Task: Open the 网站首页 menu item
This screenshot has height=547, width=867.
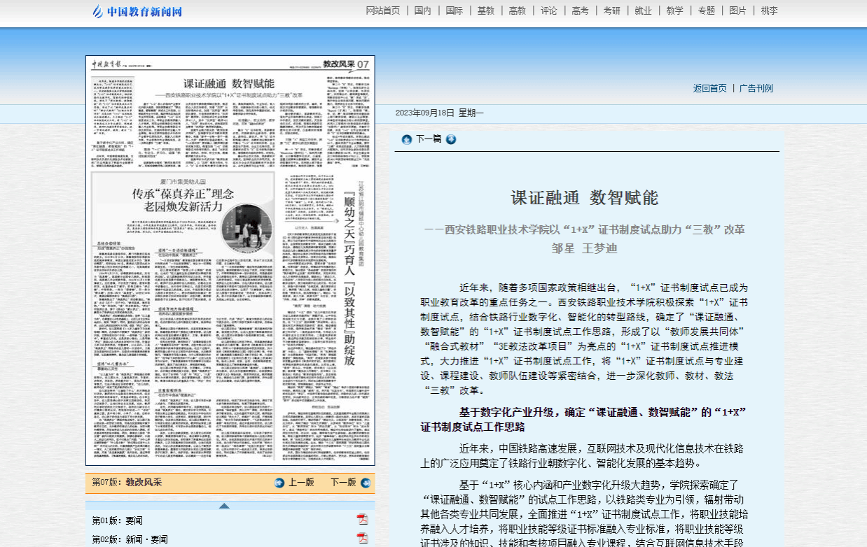Action: click(x=383, y=10)
